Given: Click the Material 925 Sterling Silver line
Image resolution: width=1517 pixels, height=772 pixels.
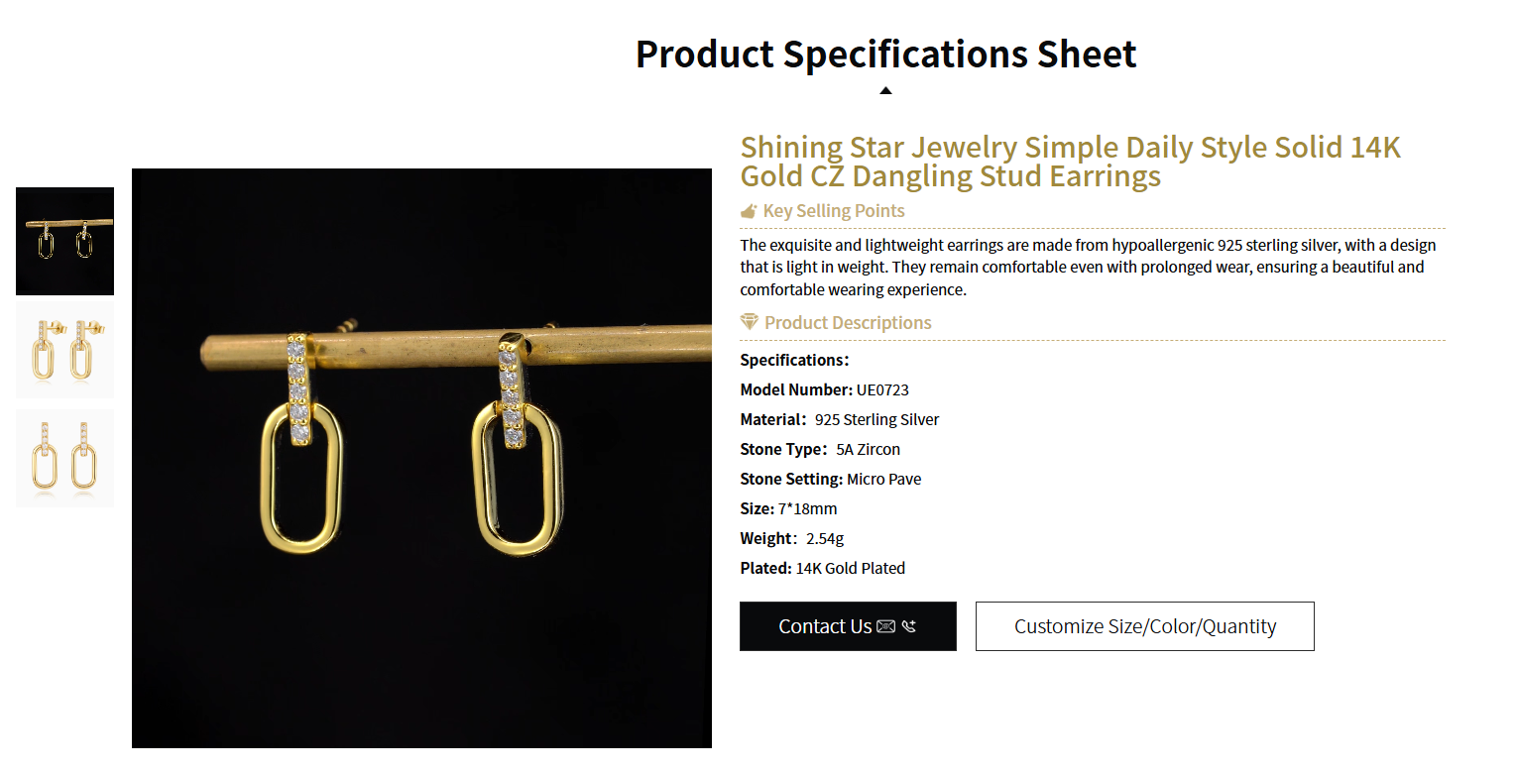Looking at the screenshot, I should pyautogui.click(x=839, y=419).
